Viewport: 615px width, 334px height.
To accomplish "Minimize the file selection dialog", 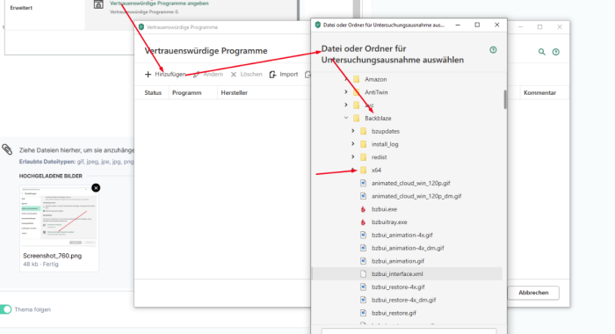I will [458, 25].
